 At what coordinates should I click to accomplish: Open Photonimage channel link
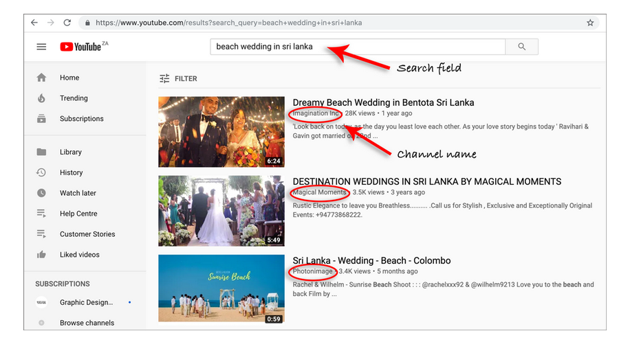point(312,271)
